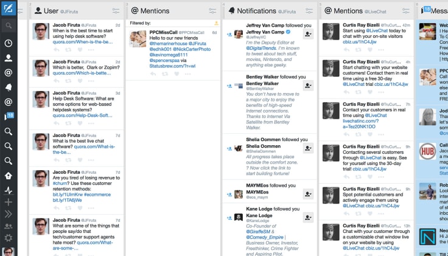
Task: Toggle follow button for MAYMEos
Action: click(x=308, y=194)
